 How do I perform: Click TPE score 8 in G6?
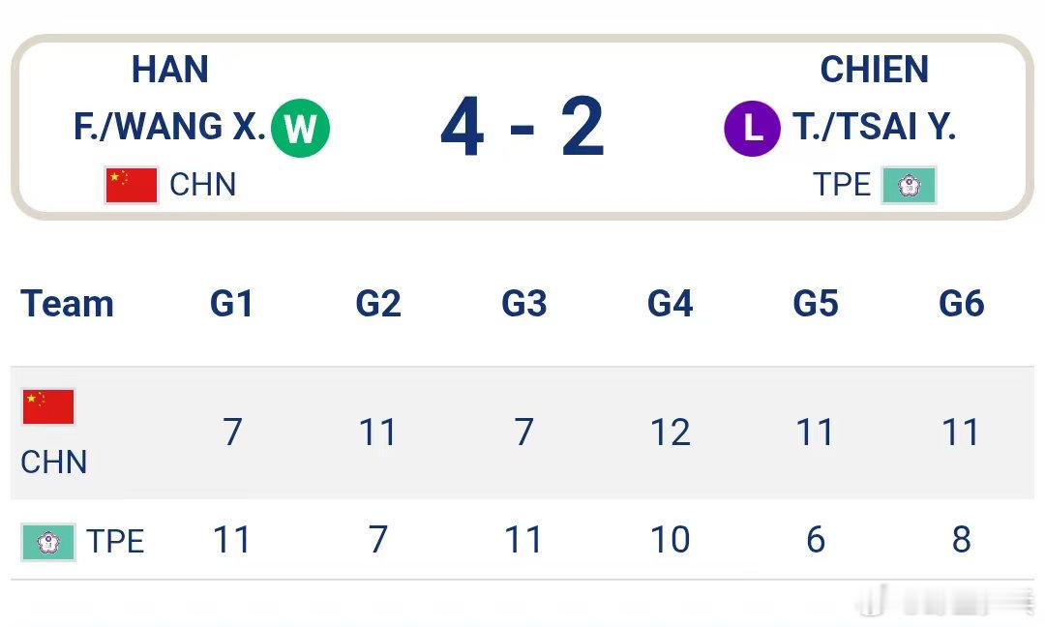tap(961, 540)
